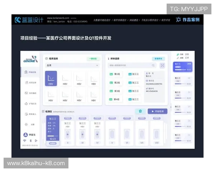Click the logout icon beside the Bluetooth icon
This screenshot has height=172, width=215.
click(x=36, y=140)
